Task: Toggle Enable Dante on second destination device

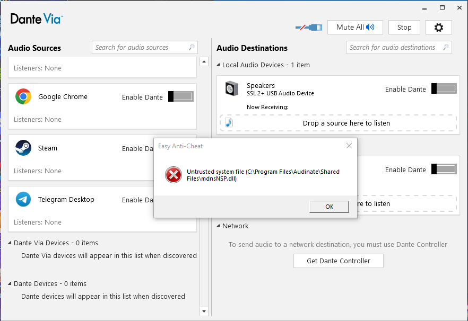Action: tap(444, 169)
